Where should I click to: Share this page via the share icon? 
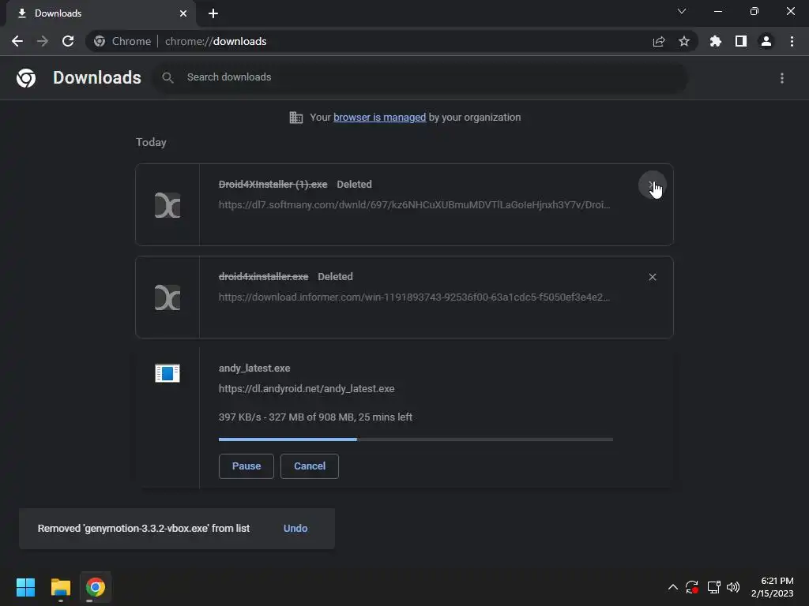pyautogui.click(x=659, y=41)
